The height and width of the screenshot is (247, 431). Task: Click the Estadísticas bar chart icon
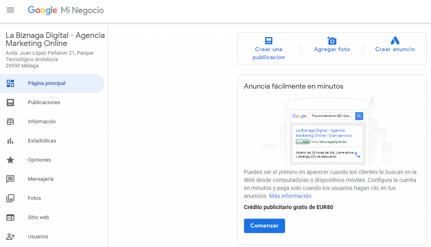[10, 141]
